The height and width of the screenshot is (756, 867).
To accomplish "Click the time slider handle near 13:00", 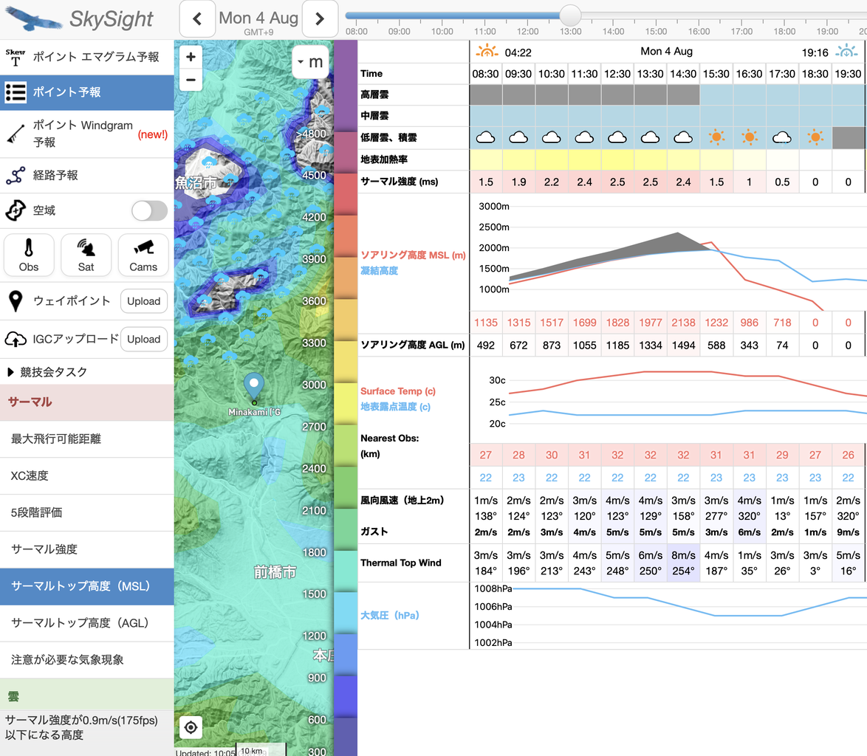I will coord(570,15).
